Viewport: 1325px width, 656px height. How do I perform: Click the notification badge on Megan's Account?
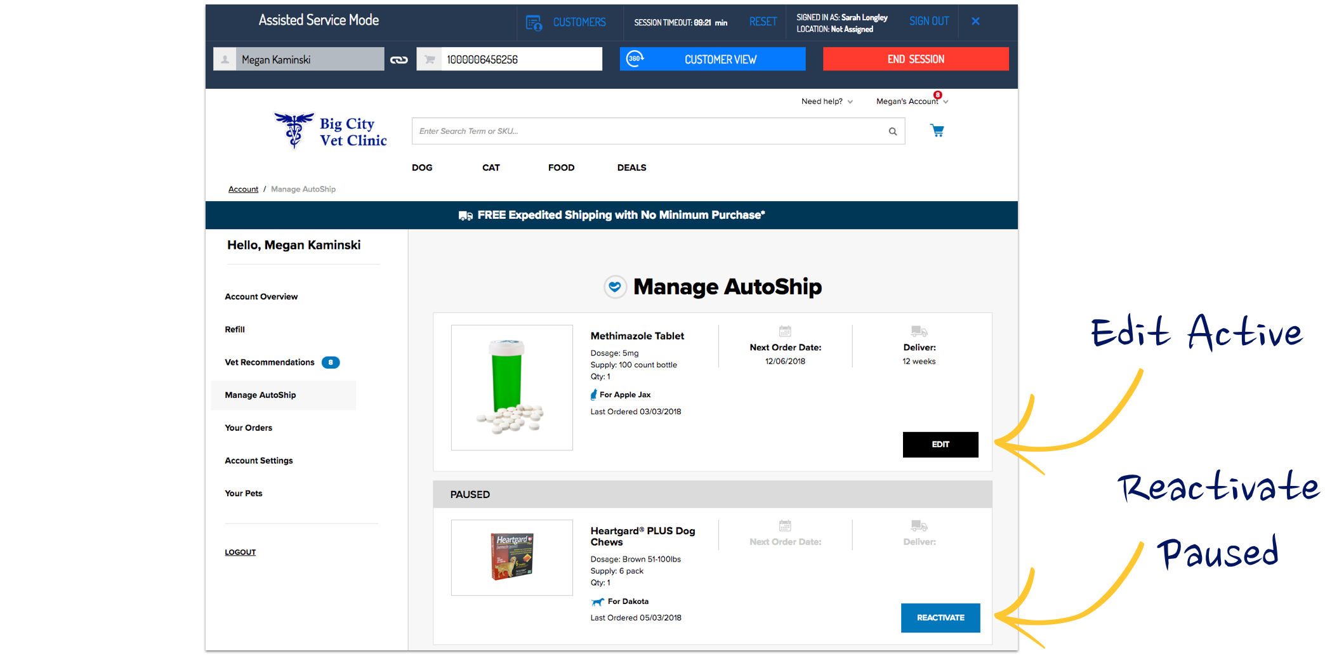[x=937, y=95]
